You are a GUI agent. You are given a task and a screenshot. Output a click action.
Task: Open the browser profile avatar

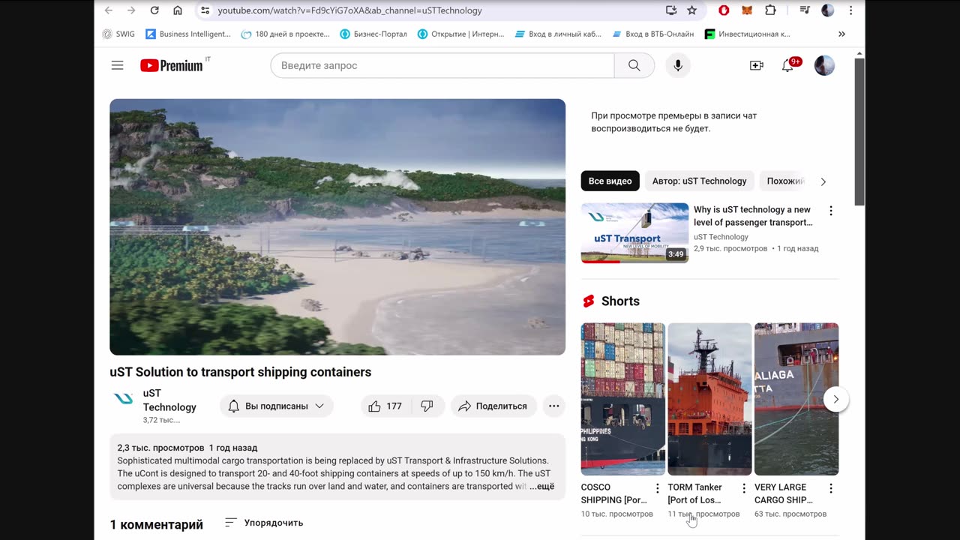(828, 10)
